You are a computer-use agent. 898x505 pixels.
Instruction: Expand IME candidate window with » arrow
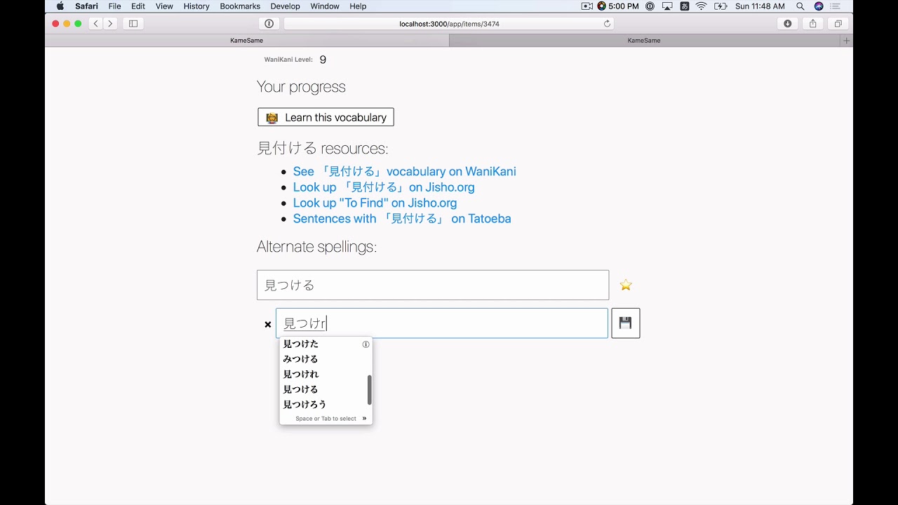pyautogui.click(x=364, y=419)
